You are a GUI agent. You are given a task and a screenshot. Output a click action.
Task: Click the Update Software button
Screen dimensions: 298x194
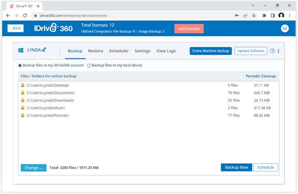coord(251,51)
